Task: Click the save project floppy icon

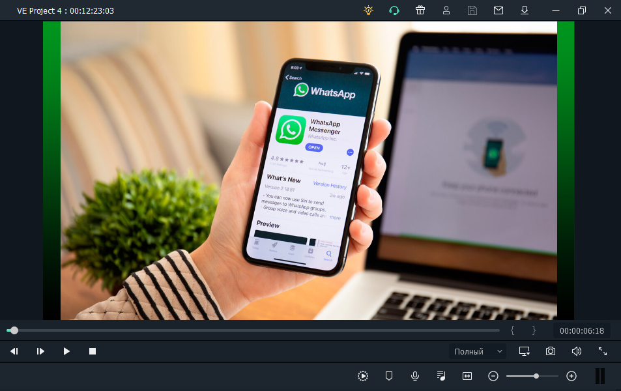Action: pos(472,10)
